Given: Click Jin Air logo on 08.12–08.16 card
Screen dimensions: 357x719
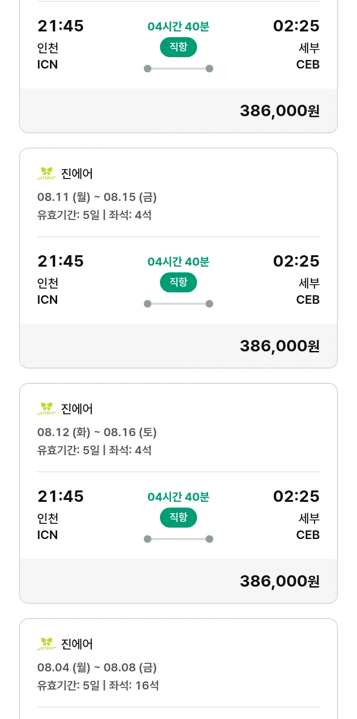Looking at the screenshot, I should tap(47, 409).
